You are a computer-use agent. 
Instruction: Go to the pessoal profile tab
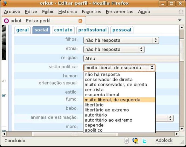122,30
